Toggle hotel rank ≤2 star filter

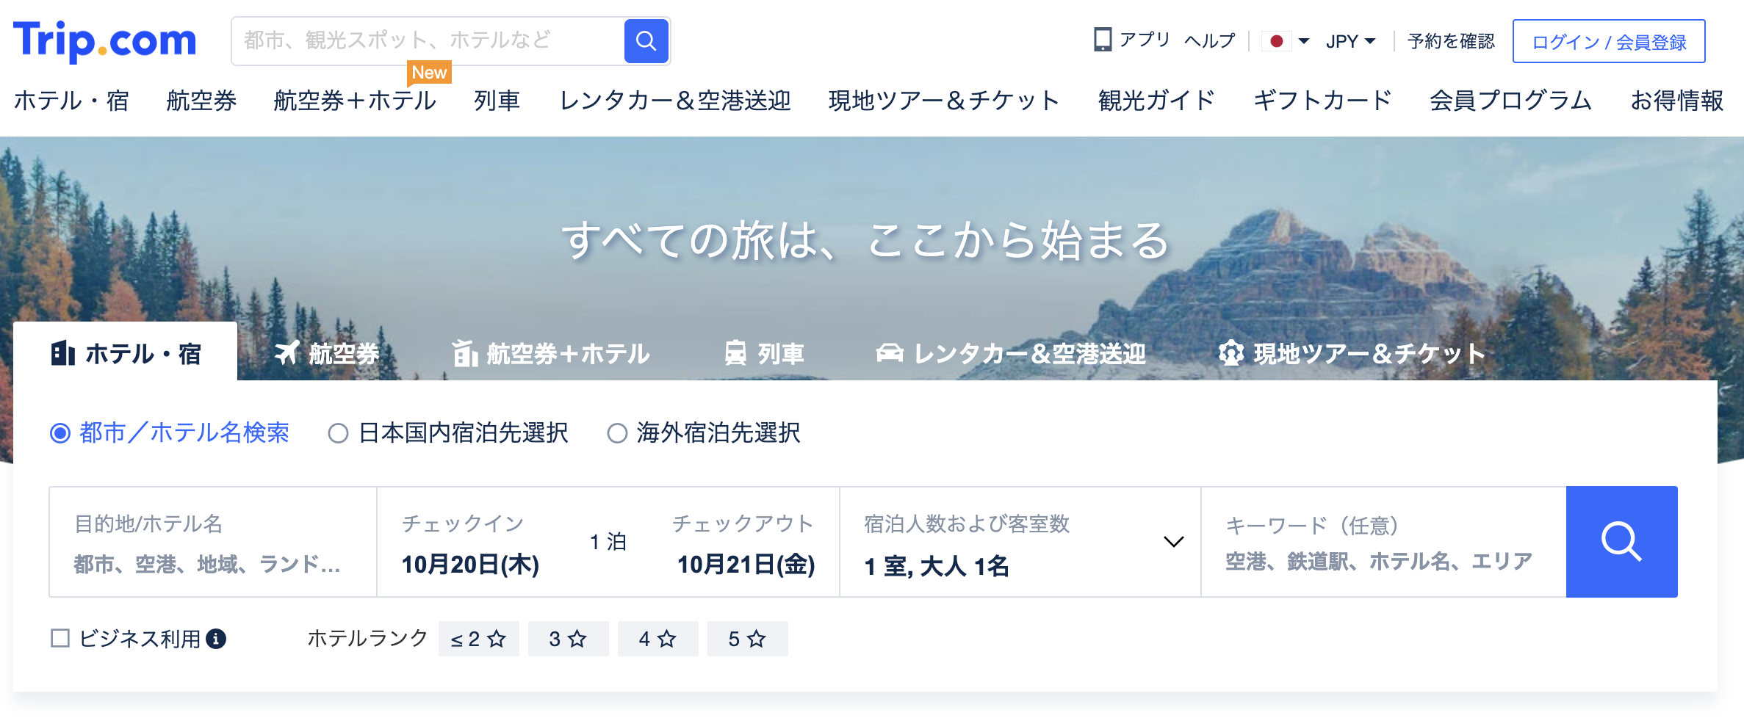point(478,639)
